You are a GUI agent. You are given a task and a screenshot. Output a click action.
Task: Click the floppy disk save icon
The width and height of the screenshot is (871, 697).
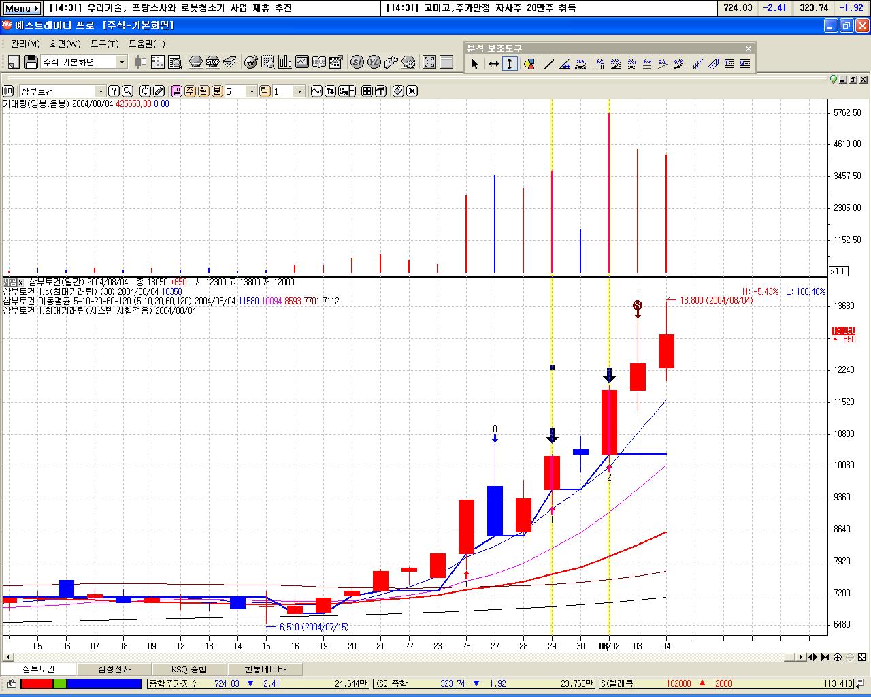point(31,62)
